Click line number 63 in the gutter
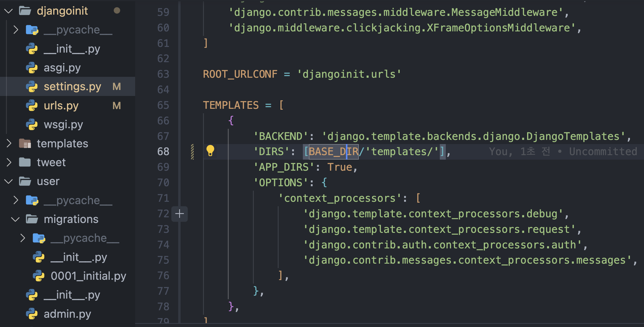Viewport: 644px width, 327px height. [163, 74]
